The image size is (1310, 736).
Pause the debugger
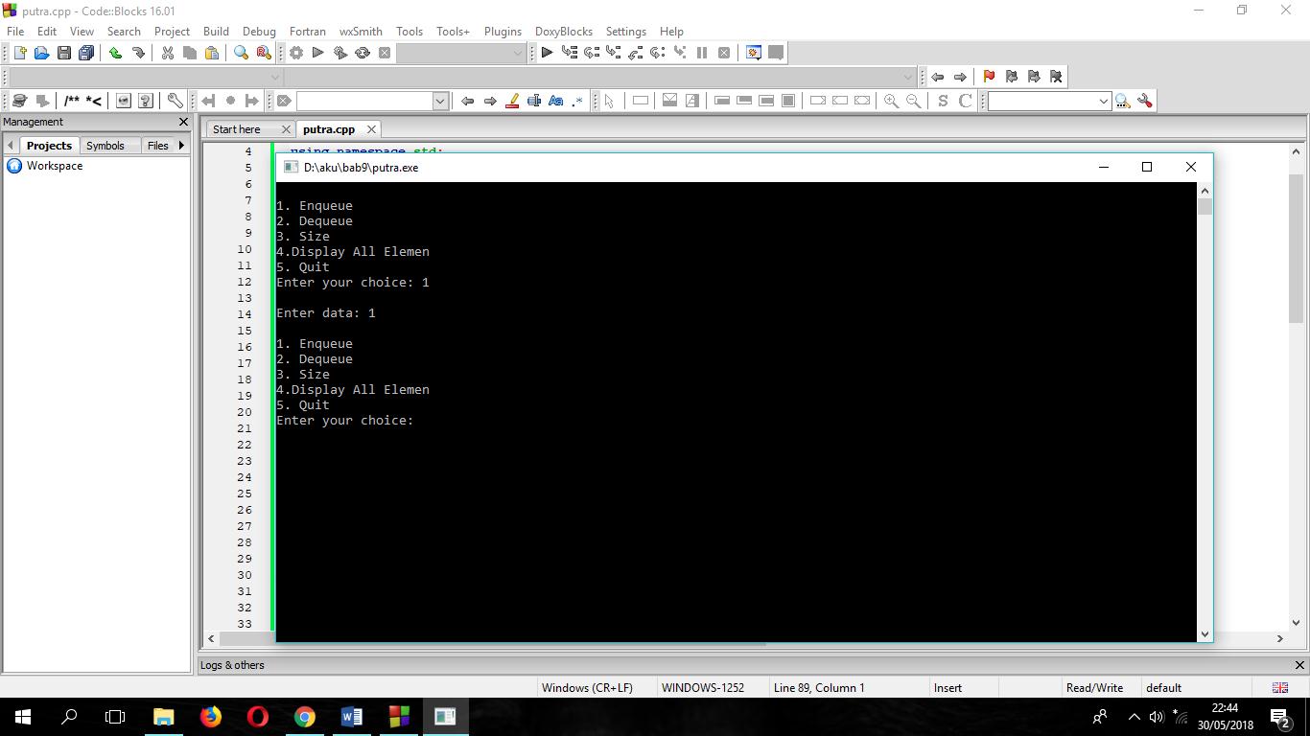click(x=702, y=53)
